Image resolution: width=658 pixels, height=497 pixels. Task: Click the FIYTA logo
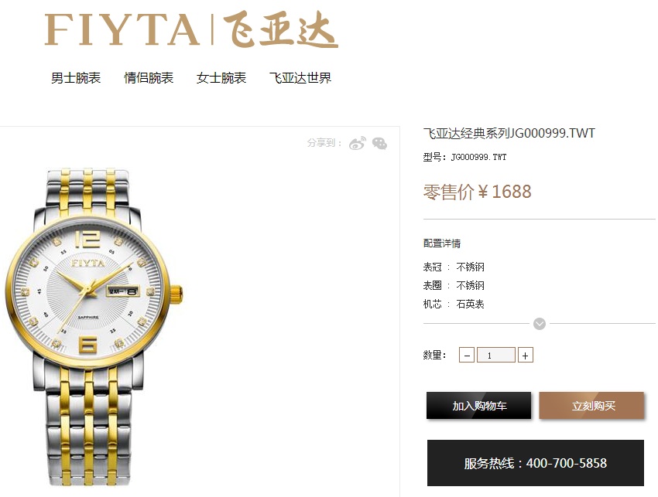pyautogui.click(x=122, y=29)
